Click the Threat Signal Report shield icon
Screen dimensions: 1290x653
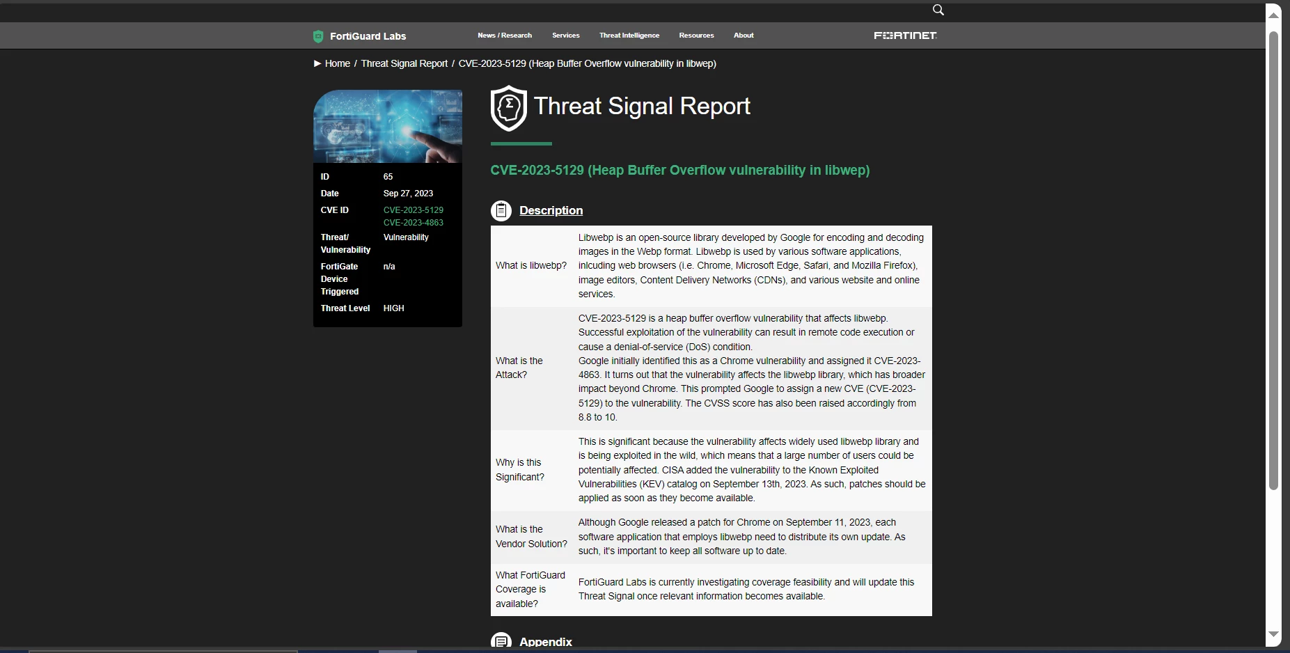pyautogui.click(x=509, y=108)
